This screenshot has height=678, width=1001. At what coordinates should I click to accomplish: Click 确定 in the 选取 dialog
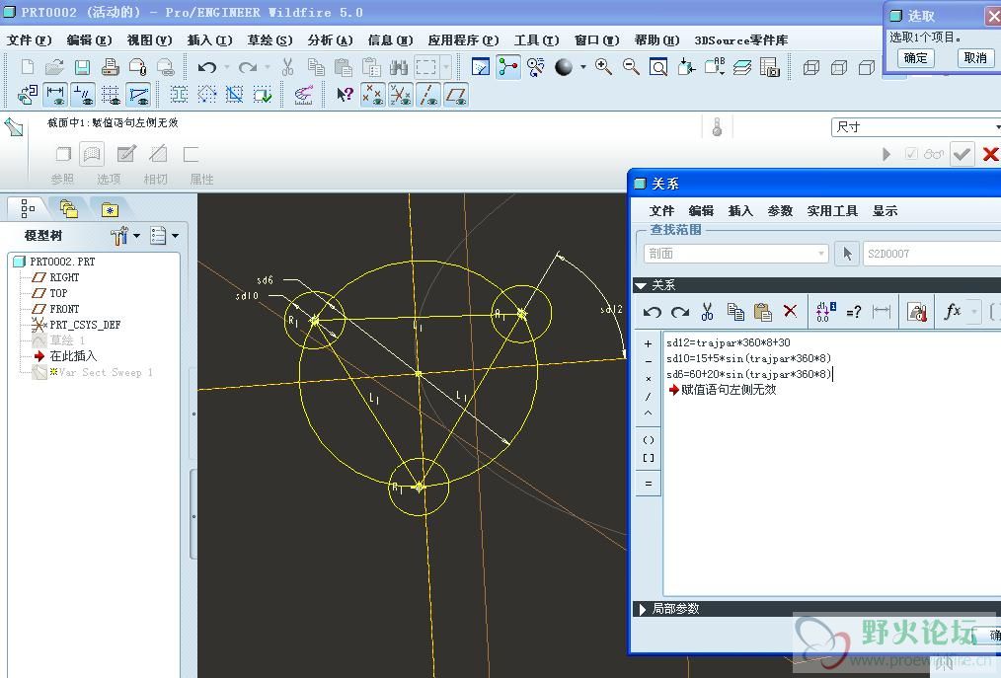tap(915, 58)
